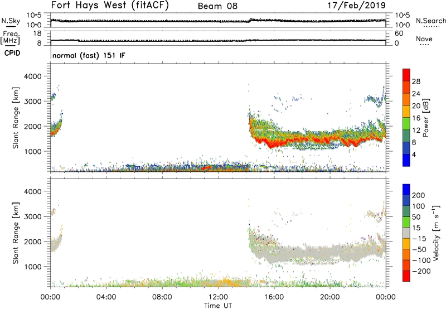
Task: Click the frequency trace line in Freq panel
Action: tap(218, 41)
